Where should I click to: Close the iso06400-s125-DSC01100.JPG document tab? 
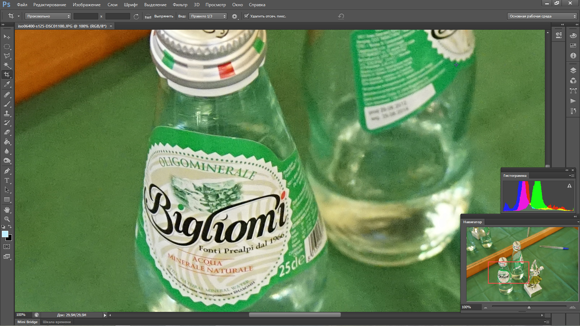click(111, 26)
